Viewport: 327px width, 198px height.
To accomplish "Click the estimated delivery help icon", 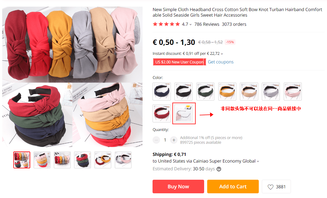I will [x=219, y=169].
